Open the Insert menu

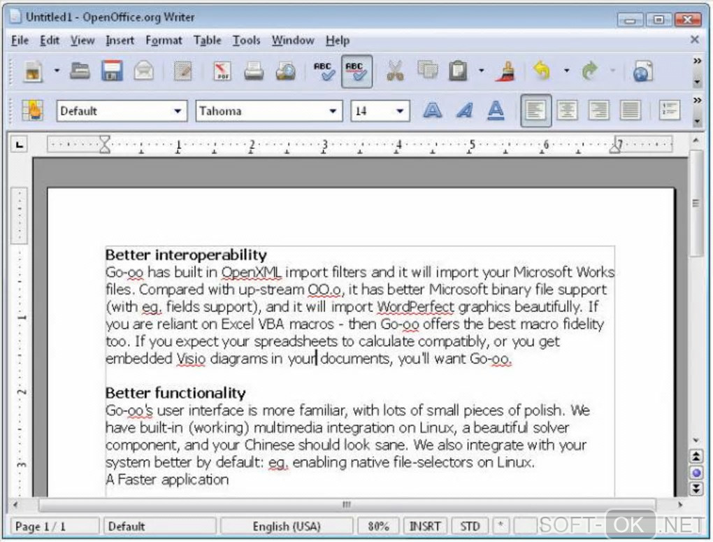(x=120, y=41)
